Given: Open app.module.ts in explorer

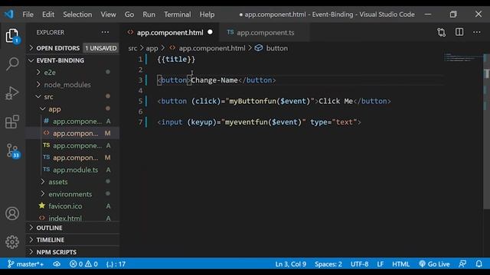Looking at the screenshot, I should tap(75, 170).
